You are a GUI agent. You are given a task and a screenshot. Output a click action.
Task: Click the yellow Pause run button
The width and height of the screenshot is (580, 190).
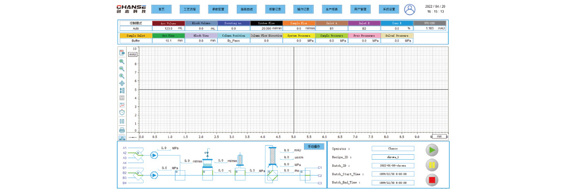[432, 165]
